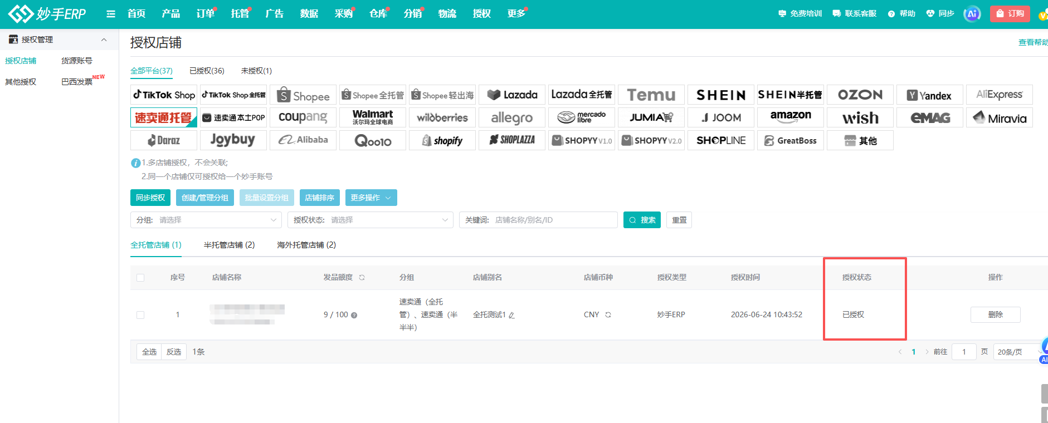Screen dimensions: 1048x423
Task: Refresh the CNY store currency
Action: 608,314
